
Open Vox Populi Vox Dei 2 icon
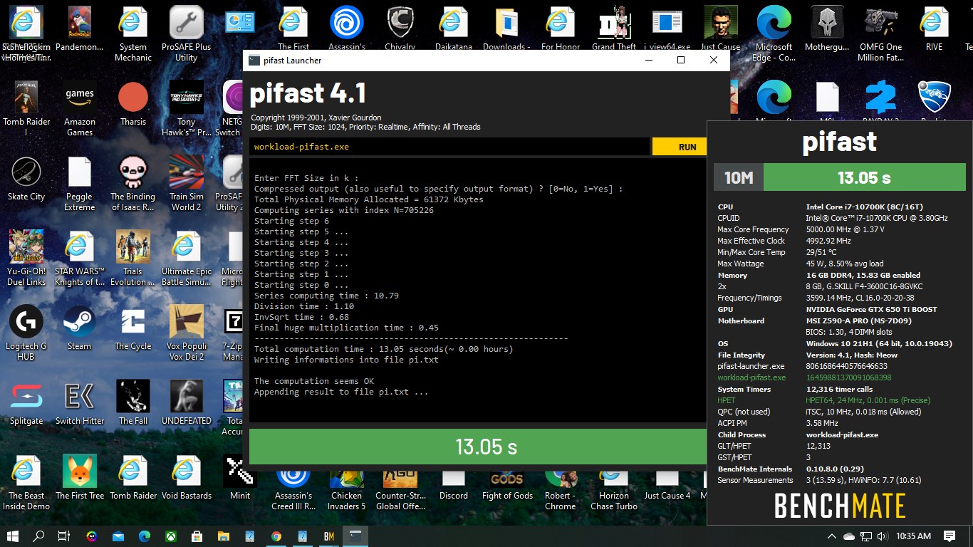[187, 333]
